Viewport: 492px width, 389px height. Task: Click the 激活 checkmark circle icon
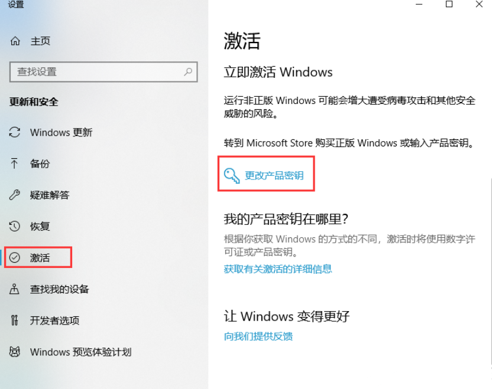[x=14, y=257]
